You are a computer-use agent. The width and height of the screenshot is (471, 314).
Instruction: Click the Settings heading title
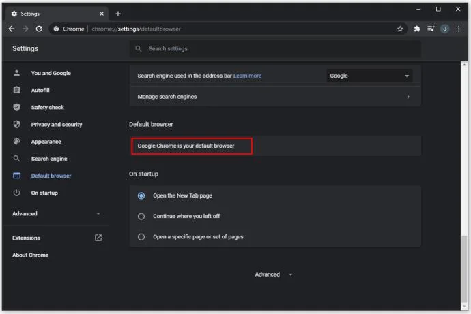[25, 48]
